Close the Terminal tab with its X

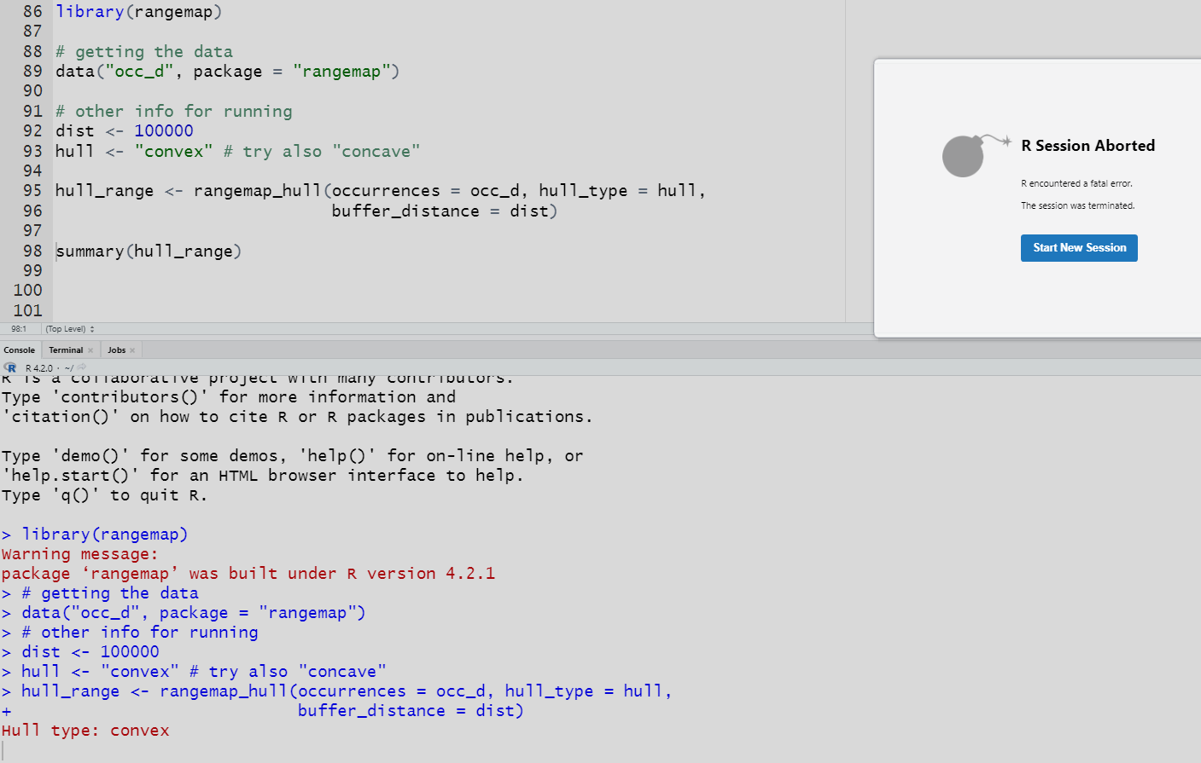coord(90,350)
